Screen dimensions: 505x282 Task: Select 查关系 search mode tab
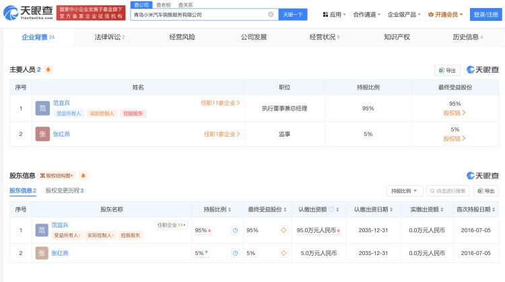pos(186,5)
